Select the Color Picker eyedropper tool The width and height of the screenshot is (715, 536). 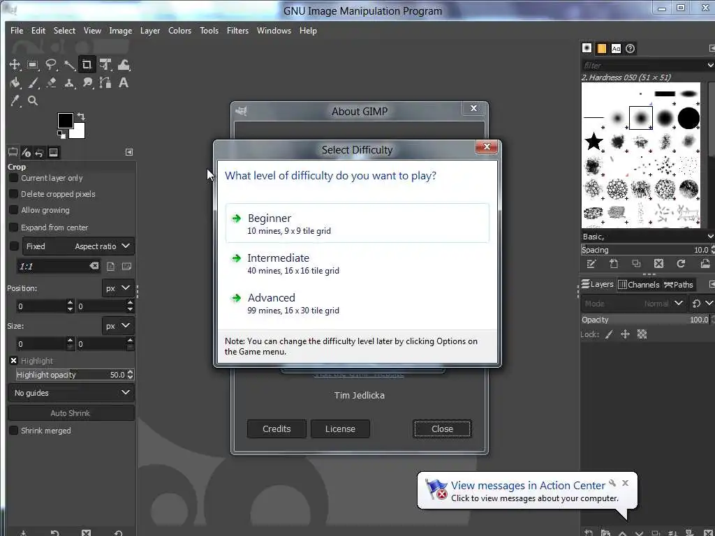click(15, 100)
